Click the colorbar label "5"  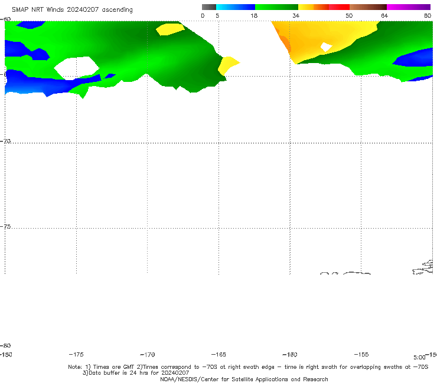click(x=217, y=15)
